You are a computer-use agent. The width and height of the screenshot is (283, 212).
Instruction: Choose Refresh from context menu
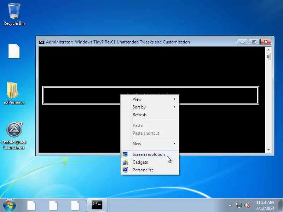[150, 115]
